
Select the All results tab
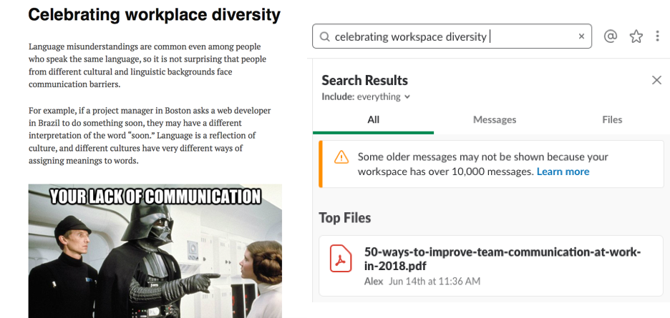tap(373, 120)
